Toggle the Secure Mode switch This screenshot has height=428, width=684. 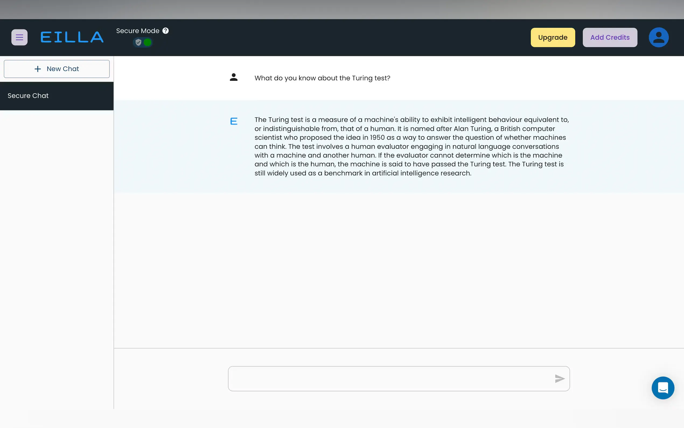point(143,43)
